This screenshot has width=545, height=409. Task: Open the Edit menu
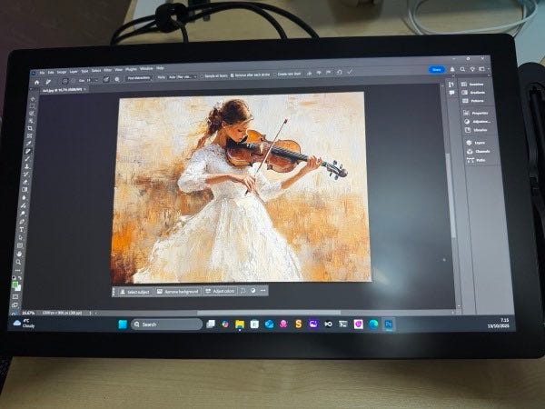(51, 73)
